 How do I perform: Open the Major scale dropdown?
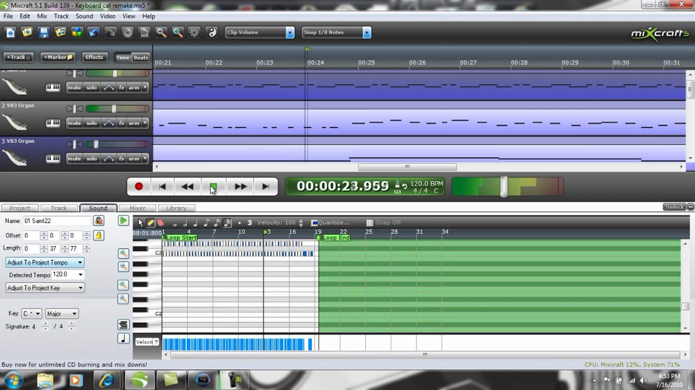(x=61, y=314)
